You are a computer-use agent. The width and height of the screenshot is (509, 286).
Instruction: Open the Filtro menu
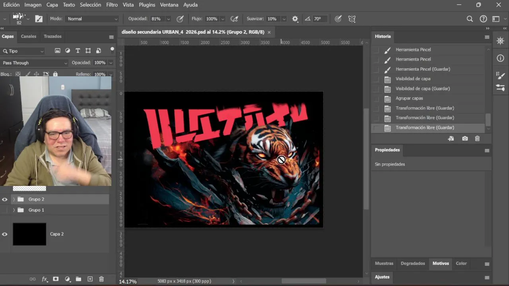(x=112, y=5)
